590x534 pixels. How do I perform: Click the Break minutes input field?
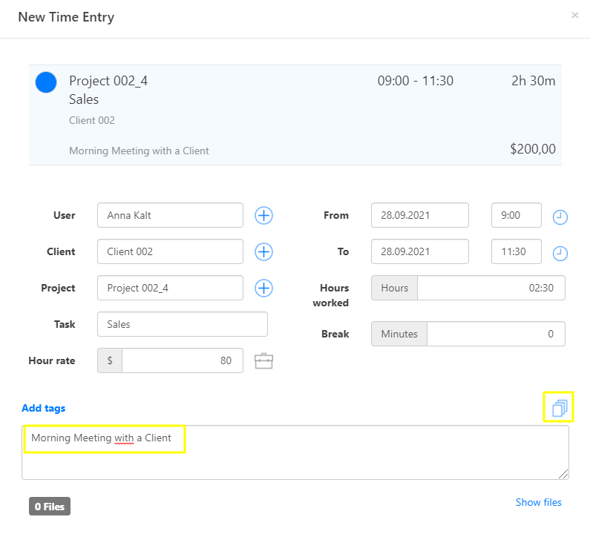[x=496, y=334]
